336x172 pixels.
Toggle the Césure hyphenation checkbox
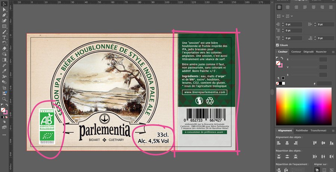[x=277, y=45]
